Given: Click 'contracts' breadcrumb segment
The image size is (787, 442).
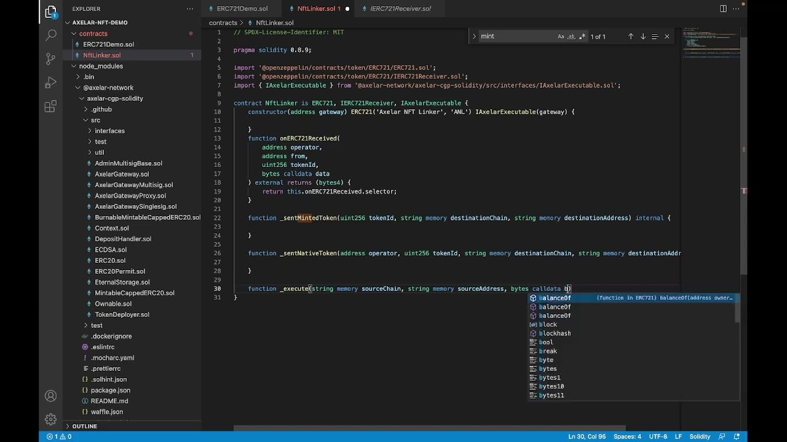Looking at the screenshot, I should tap(223, 23).
